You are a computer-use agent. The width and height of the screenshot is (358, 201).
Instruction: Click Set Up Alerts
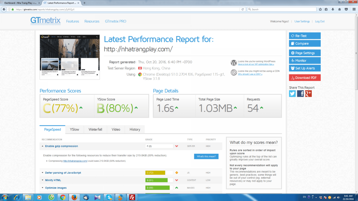tap(305, 68)
